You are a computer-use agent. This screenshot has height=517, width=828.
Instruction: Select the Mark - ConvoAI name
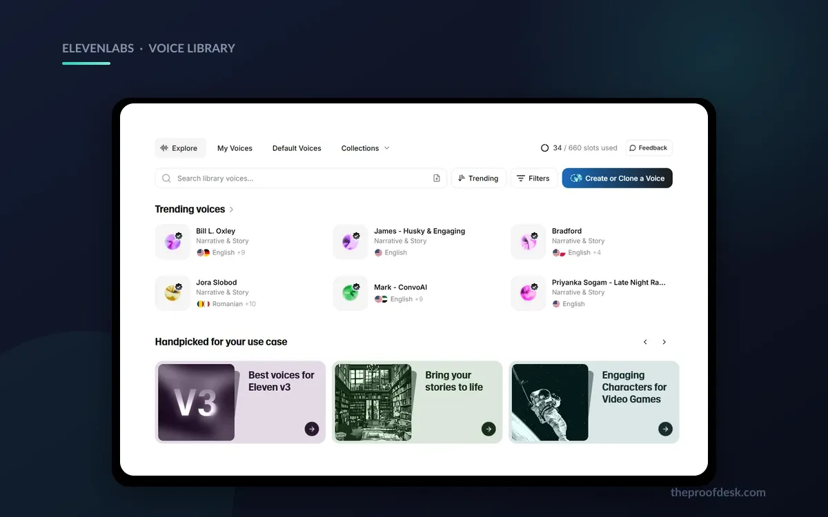[x=400, y=287]
